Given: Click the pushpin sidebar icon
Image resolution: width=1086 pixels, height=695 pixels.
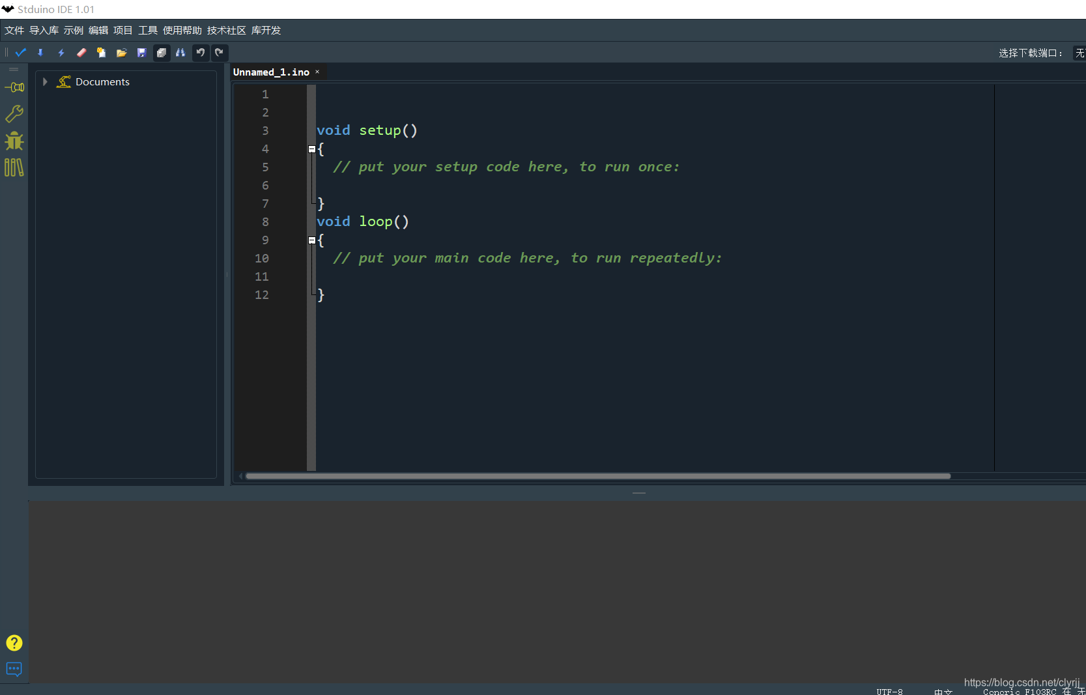Looking at the screenshot, I should (x=14, y=87).
